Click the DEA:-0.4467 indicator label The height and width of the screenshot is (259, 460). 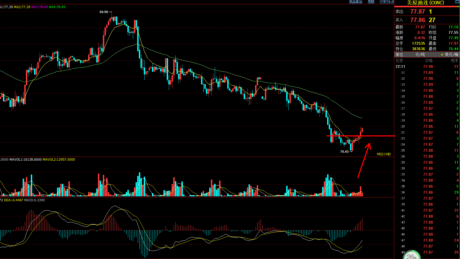(14, 200)
